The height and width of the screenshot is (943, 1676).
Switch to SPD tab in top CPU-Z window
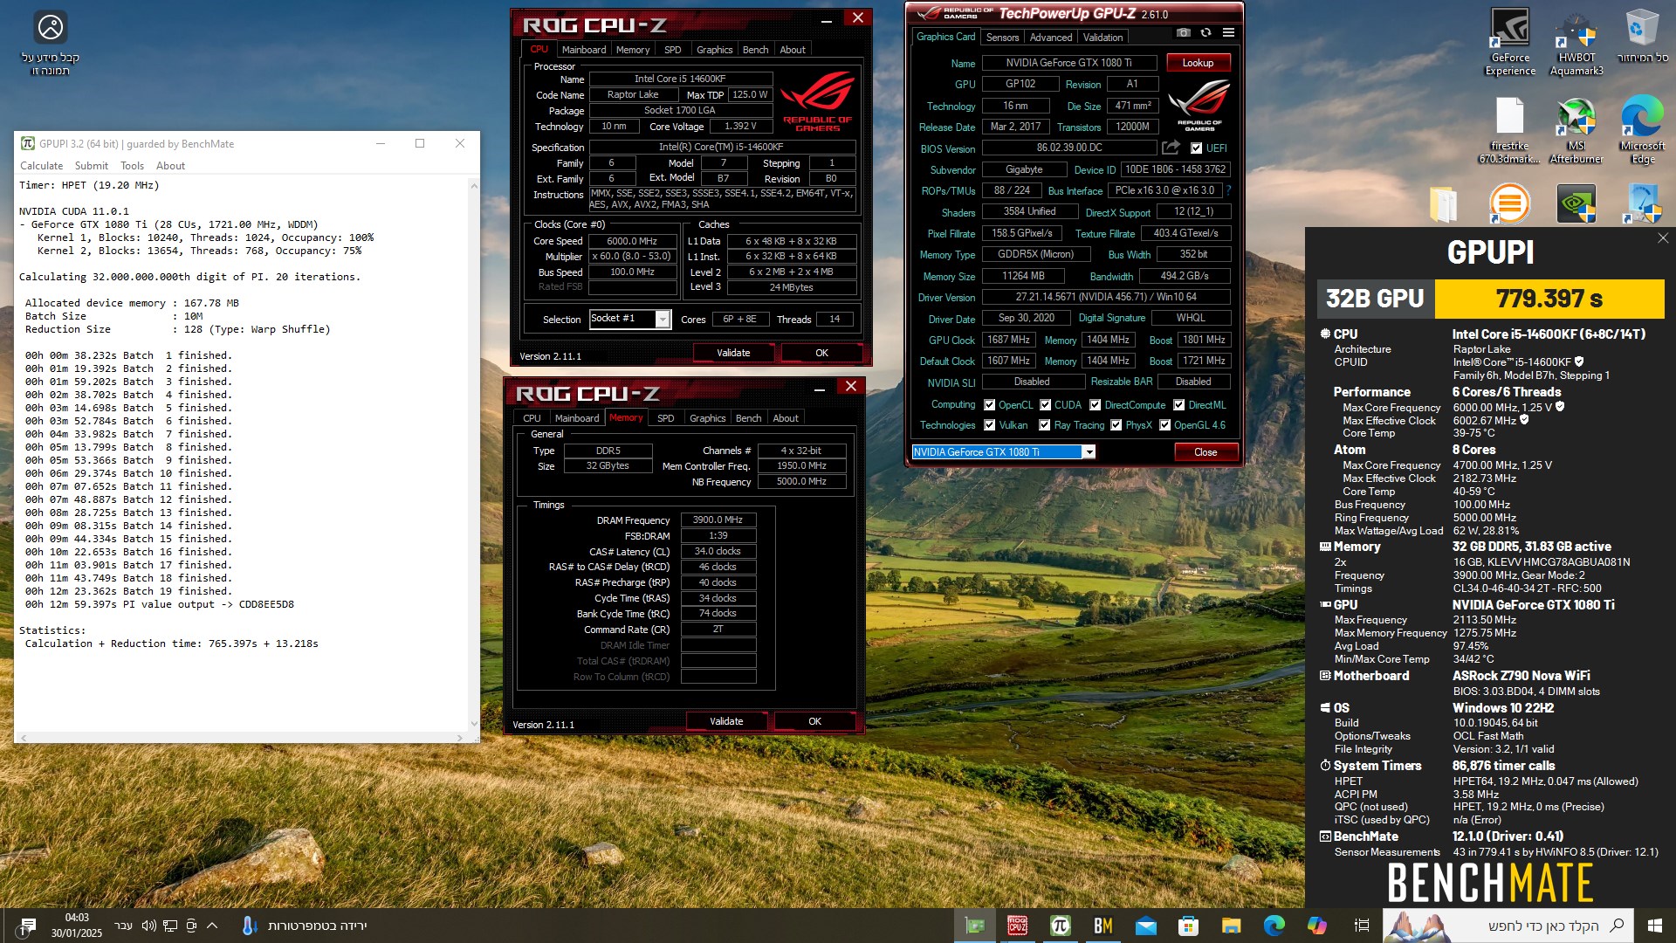672,50
